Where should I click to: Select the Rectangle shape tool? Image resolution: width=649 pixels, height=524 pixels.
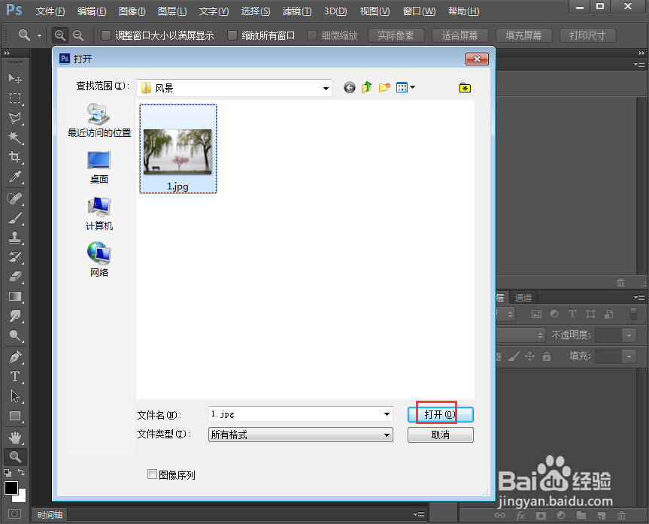click(15, 416)
